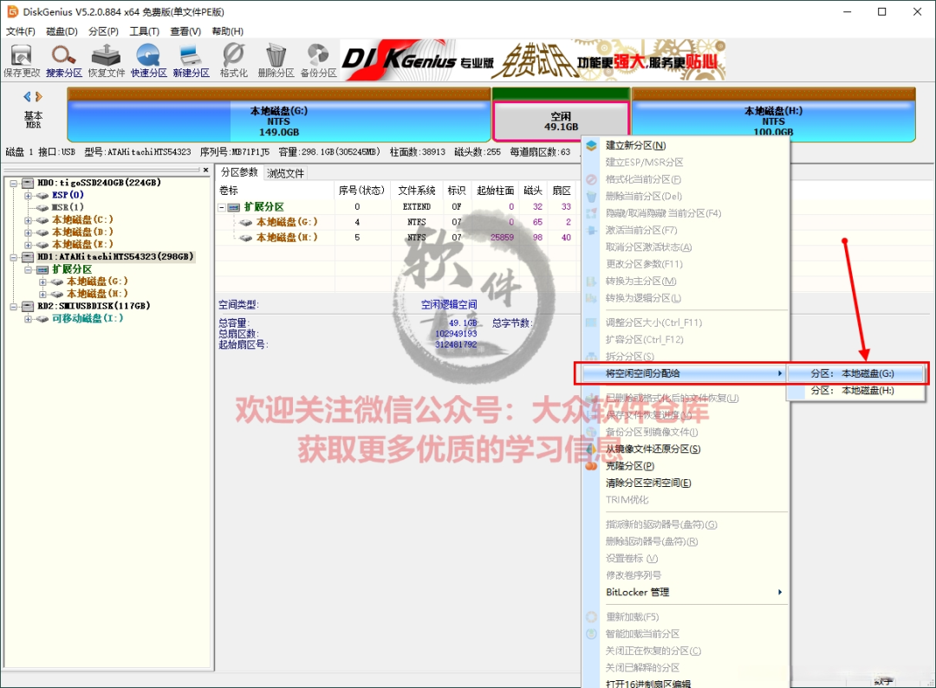Select 本地磁盘(H:) in the left tree
Screen dimensions: 936x688
(97, 294)
